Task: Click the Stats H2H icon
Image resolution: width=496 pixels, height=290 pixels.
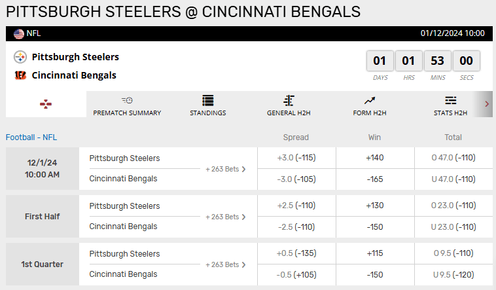Action: pos(450,100)
